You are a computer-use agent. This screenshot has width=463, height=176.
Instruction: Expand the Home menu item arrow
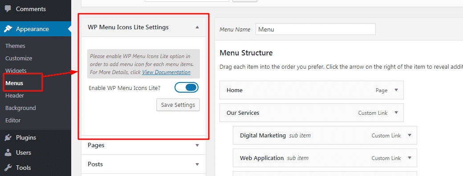[x=396, y=90]
